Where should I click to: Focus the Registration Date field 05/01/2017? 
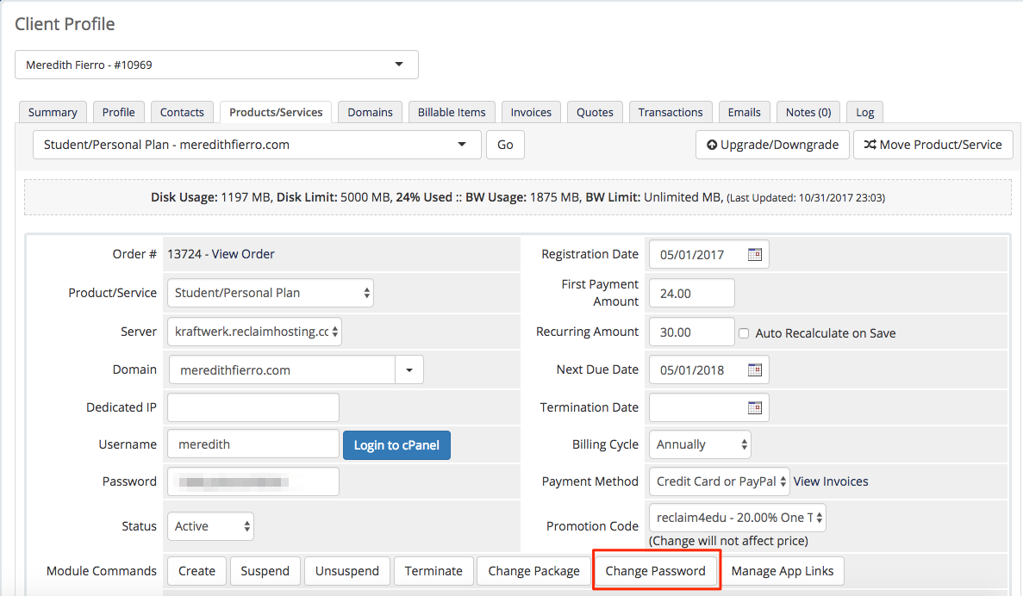pos(708,254)
